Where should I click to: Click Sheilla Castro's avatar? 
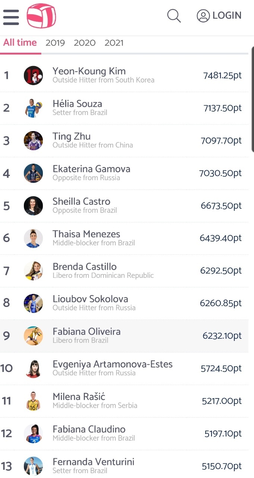[33, 206]
